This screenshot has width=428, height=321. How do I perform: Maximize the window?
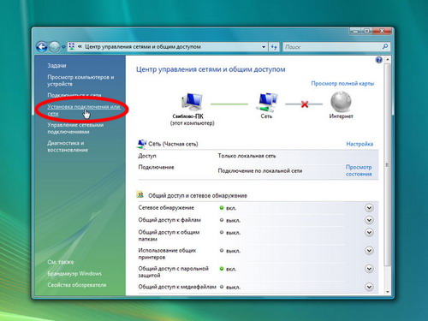[x=367, y=31]
